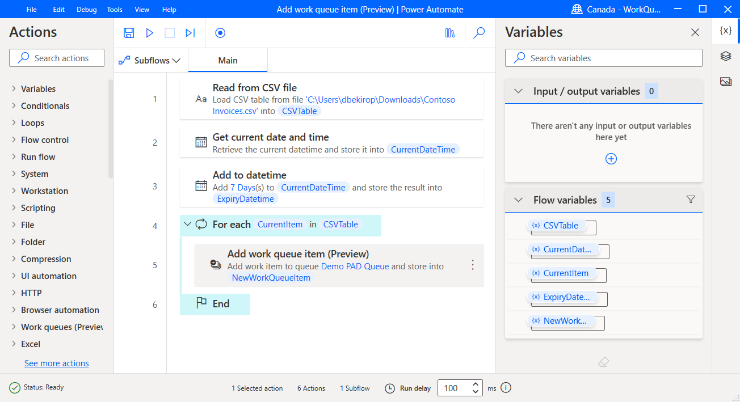Click the End flag icon
The height and width of the screenshot is (402, 740).
click(201, 303)
